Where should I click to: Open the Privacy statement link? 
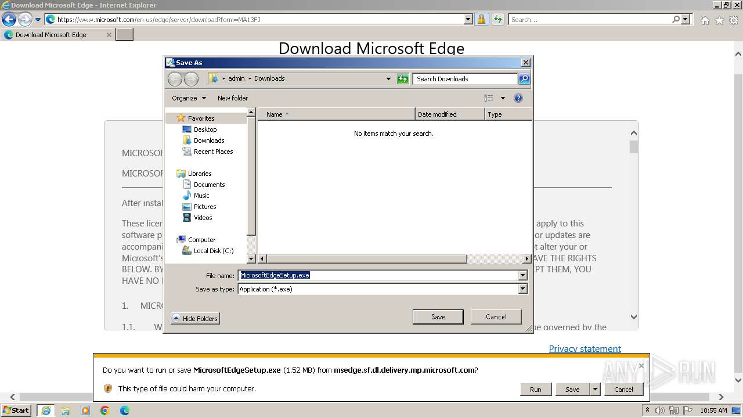[585, 348]
